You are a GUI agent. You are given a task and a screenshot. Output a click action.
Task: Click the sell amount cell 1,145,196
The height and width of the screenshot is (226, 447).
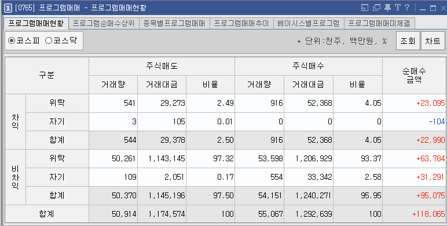click(162, 195)
